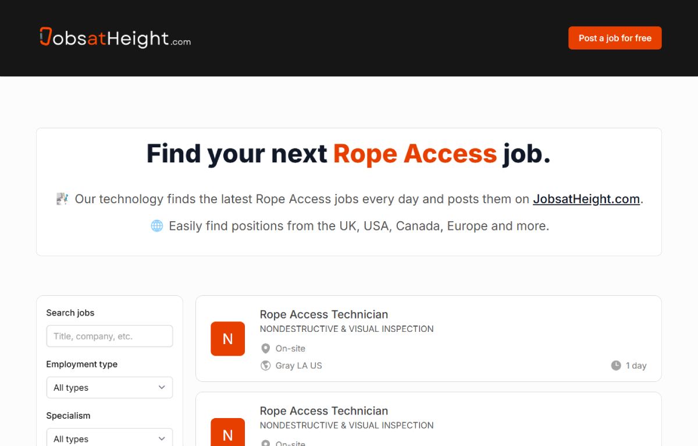Click the climber emoji before 'Our technology'
698x446 pixels.
tap(62, 199)
